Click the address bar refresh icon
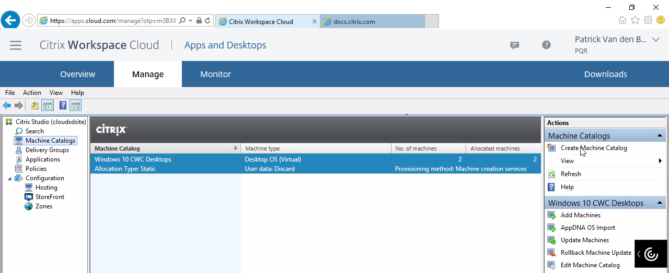This screenshot has height=273, width=669. point(207,21)
